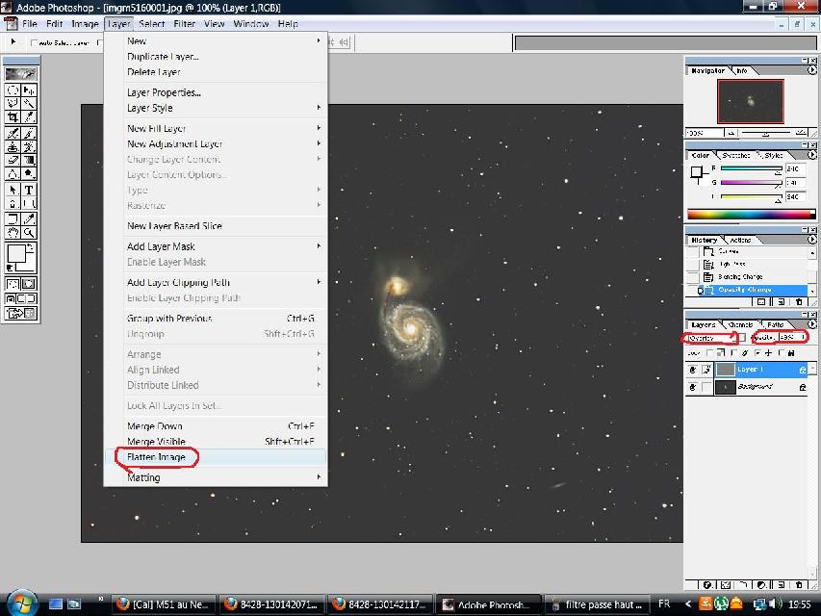
Task: Select the Airbrush tool
Action: pyautogui.click(x=13, y=133)
